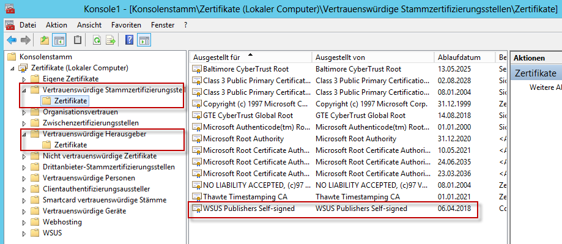Click the Back arrow toolbar icon

pos(12,40)
